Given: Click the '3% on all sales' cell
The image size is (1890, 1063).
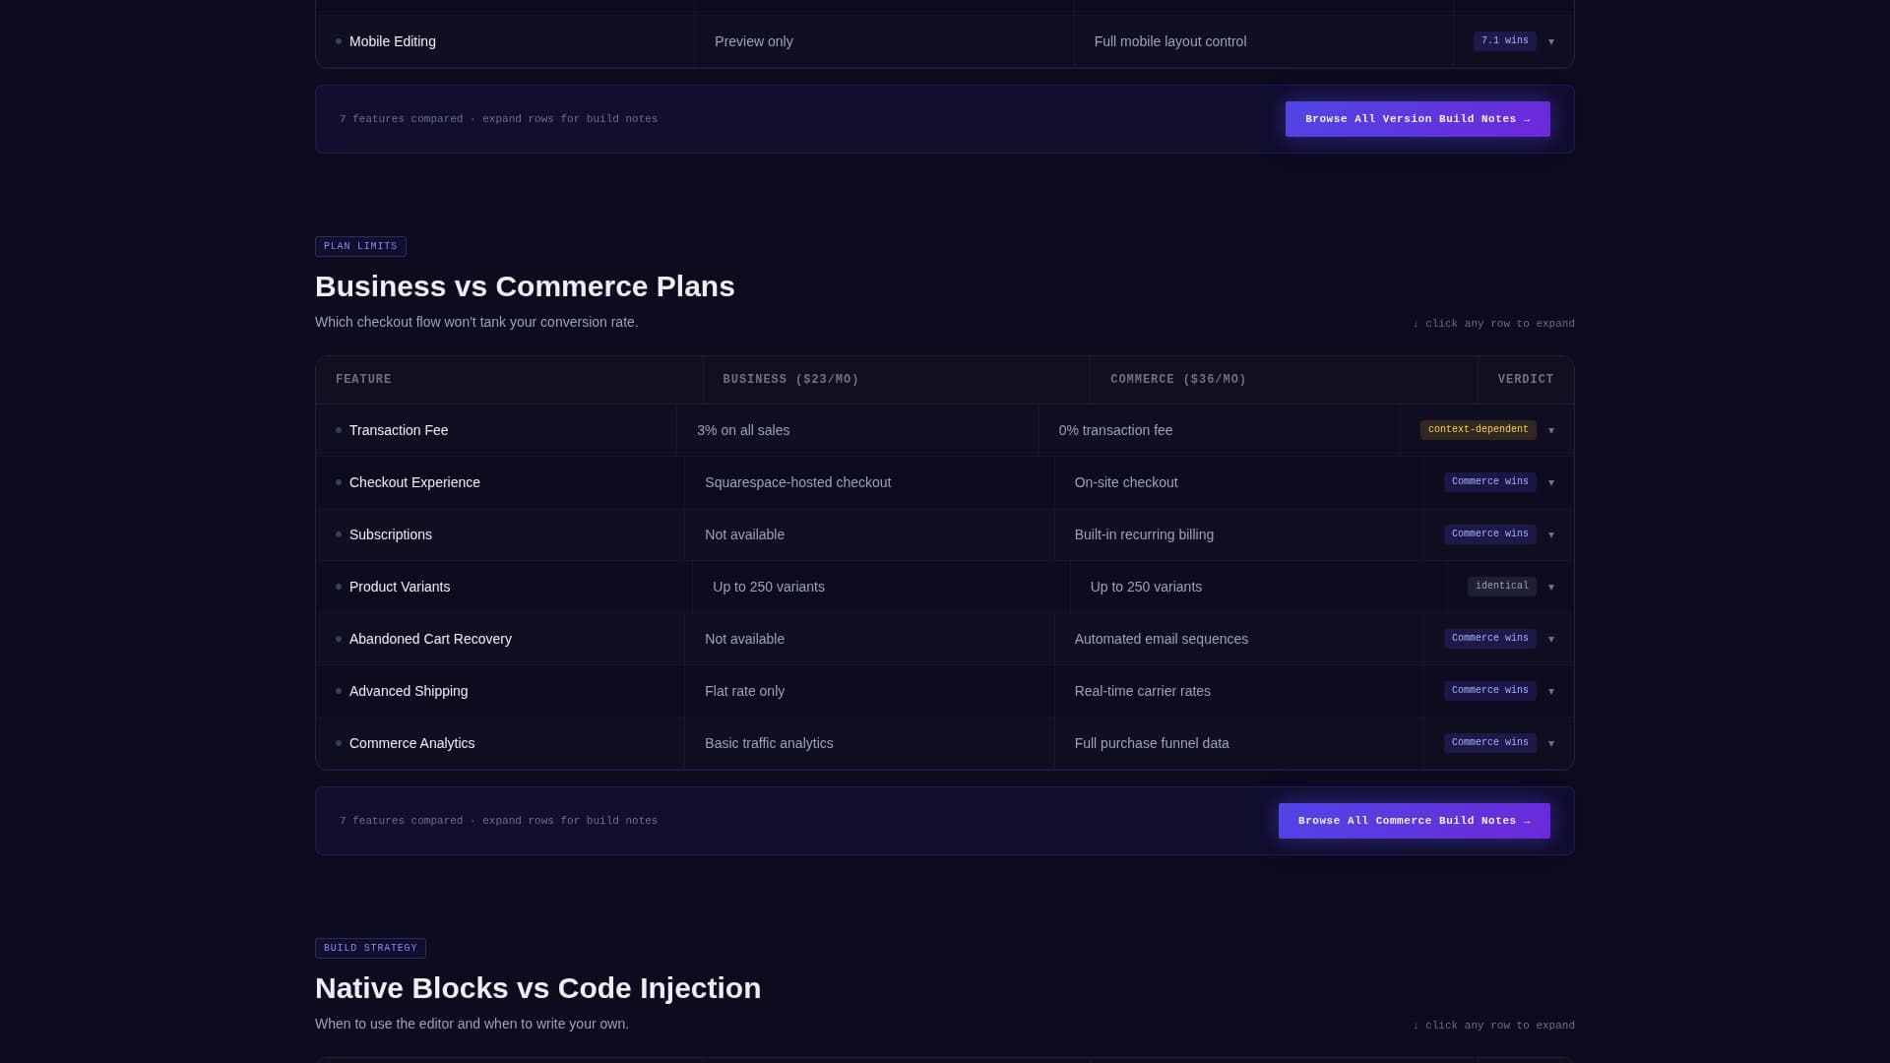Looking at the screenshot, I should pyautogui.click(x=857, y=430).
